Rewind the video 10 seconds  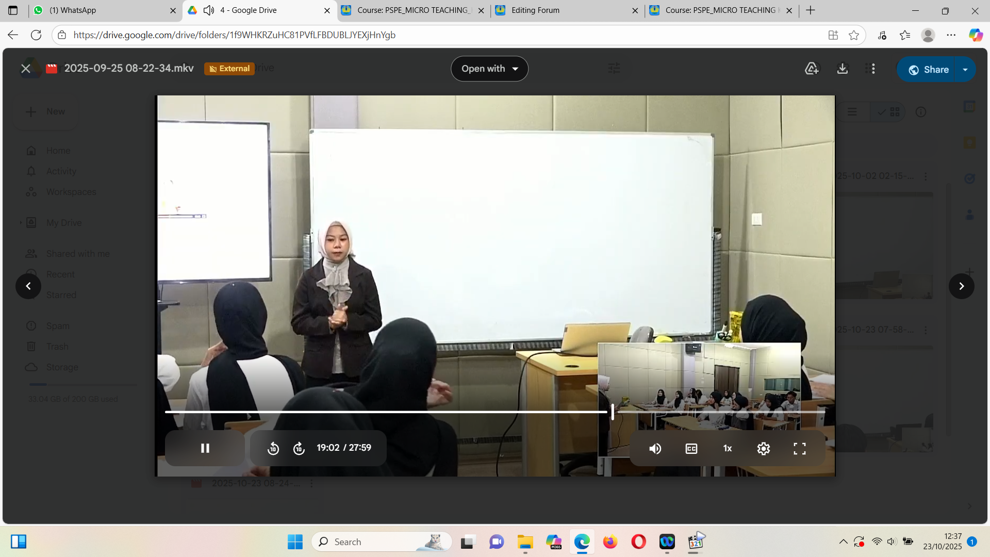pyautogui.click(x=273, y=449)
